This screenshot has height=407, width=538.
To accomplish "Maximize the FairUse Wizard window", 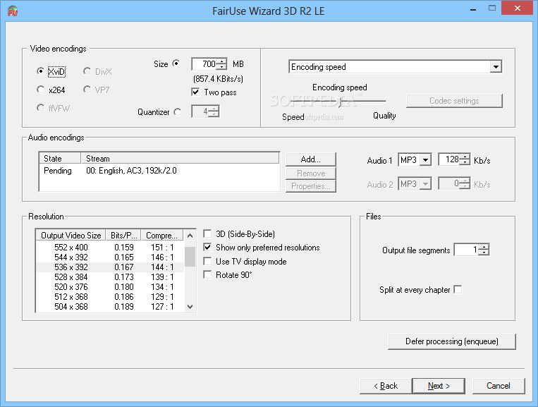I will (x=492, y=8).
